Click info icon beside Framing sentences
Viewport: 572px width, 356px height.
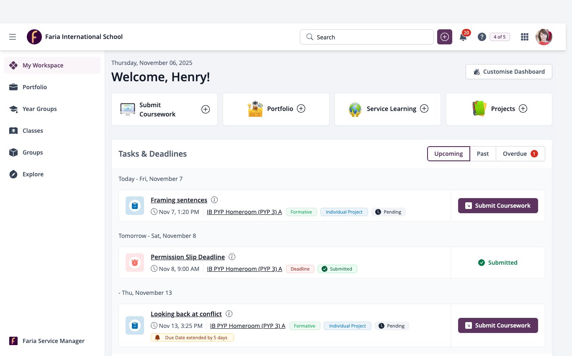(214, 200)
